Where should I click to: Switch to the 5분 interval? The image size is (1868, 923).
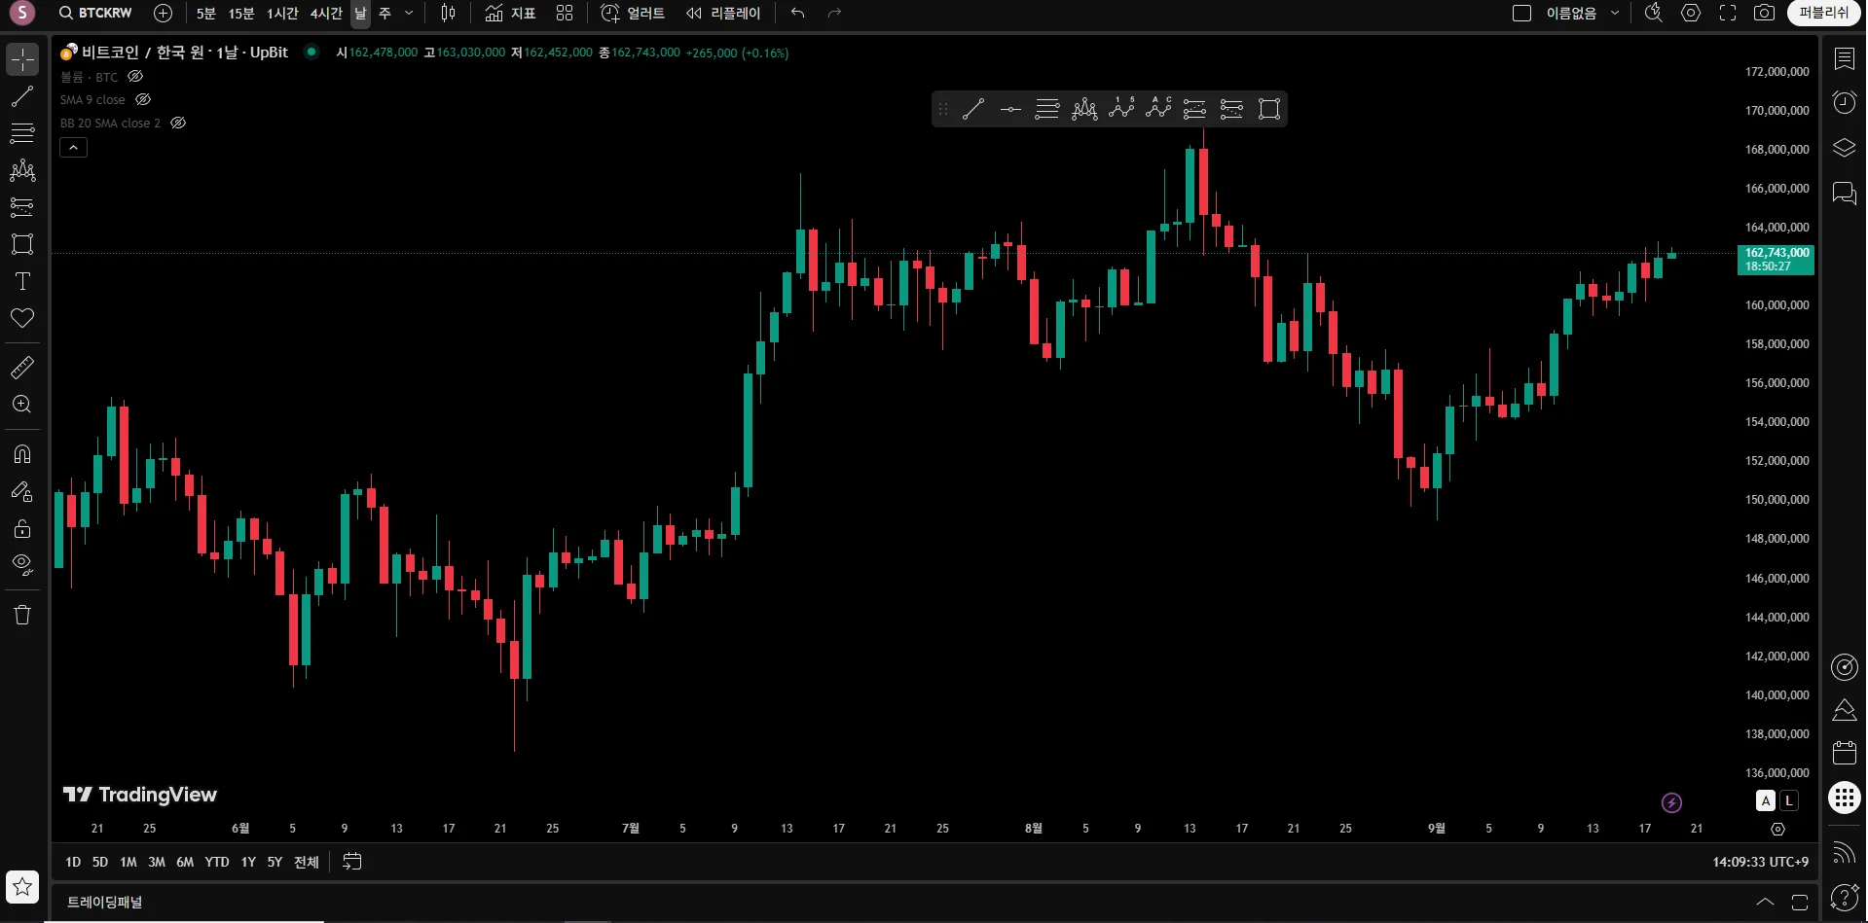206,14
